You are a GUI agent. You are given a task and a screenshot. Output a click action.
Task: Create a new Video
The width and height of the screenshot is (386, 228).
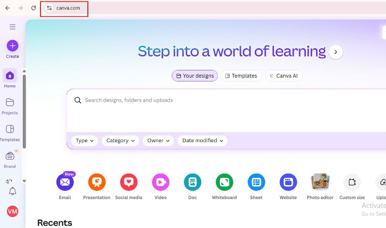(161, 186)
